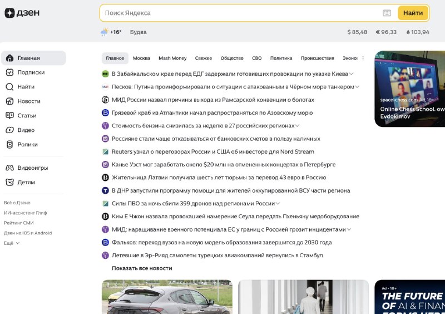This screenshot has height=314, width=445.
Task: Click source icon beside Ким Е Чжон headline
Action: (105, 217)
